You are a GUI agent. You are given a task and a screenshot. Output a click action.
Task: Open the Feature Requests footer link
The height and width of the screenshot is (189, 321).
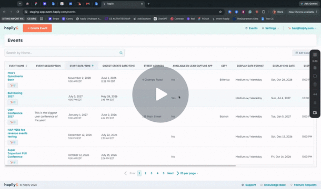[x=303, y=185]
